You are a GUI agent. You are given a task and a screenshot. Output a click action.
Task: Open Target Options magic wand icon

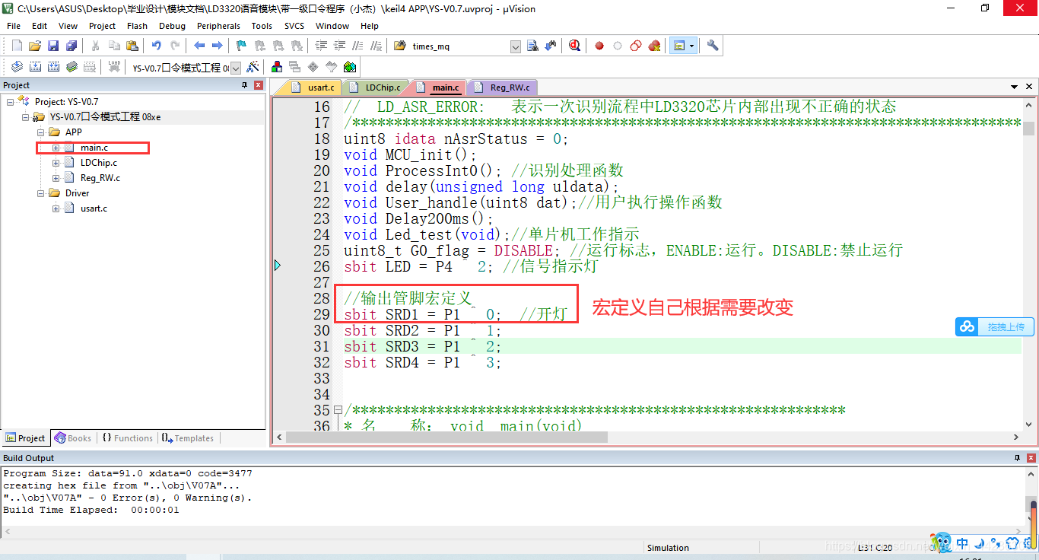click(253, 67)
